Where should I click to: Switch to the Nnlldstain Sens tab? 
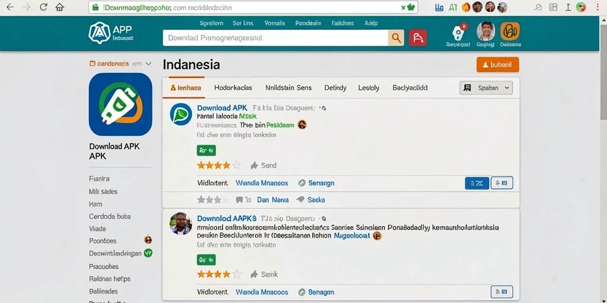(289, 88)
